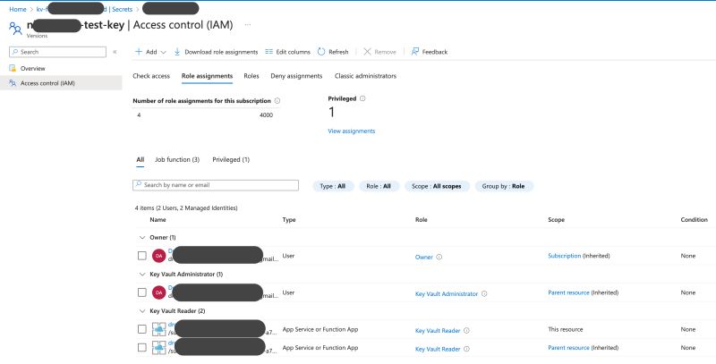Check the second Key Vault Reader row checkbox
716x364 pixels.
(142, 348)
